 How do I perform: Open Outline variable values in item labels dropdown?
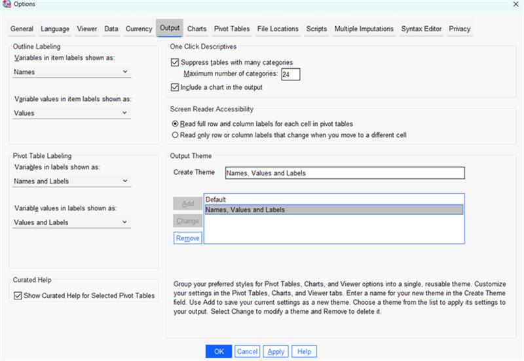click(x=71, y=113)
